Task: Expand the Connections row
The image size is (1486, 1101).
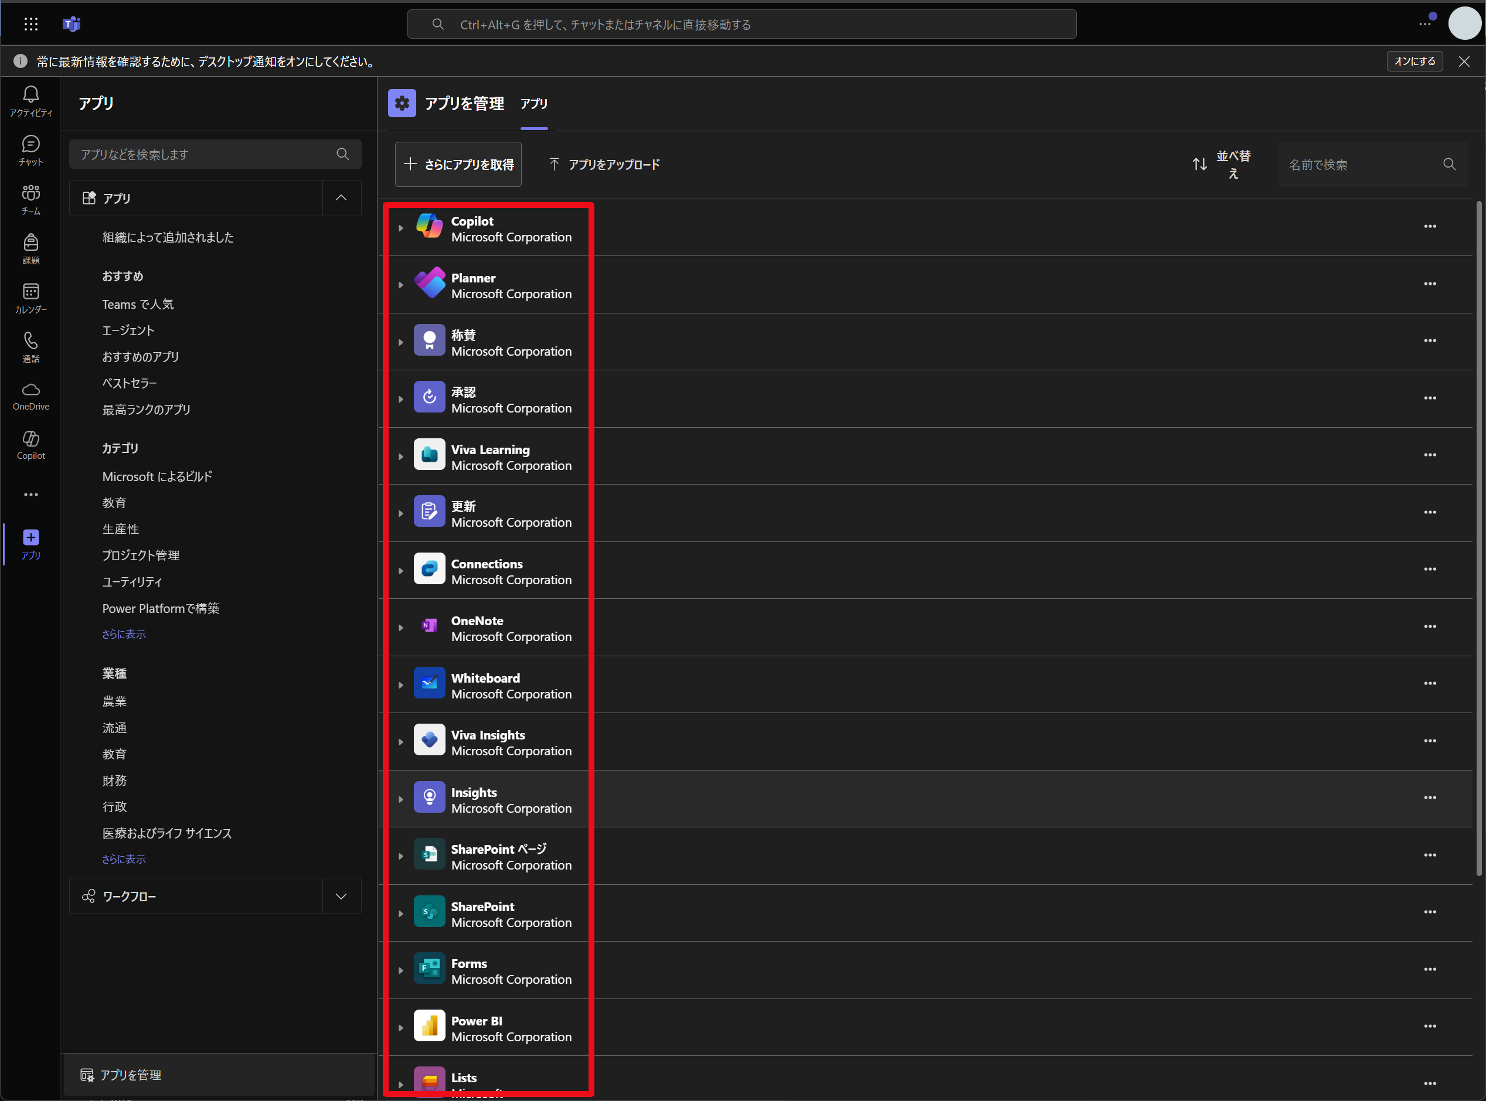Action: [x=401, y=571]
